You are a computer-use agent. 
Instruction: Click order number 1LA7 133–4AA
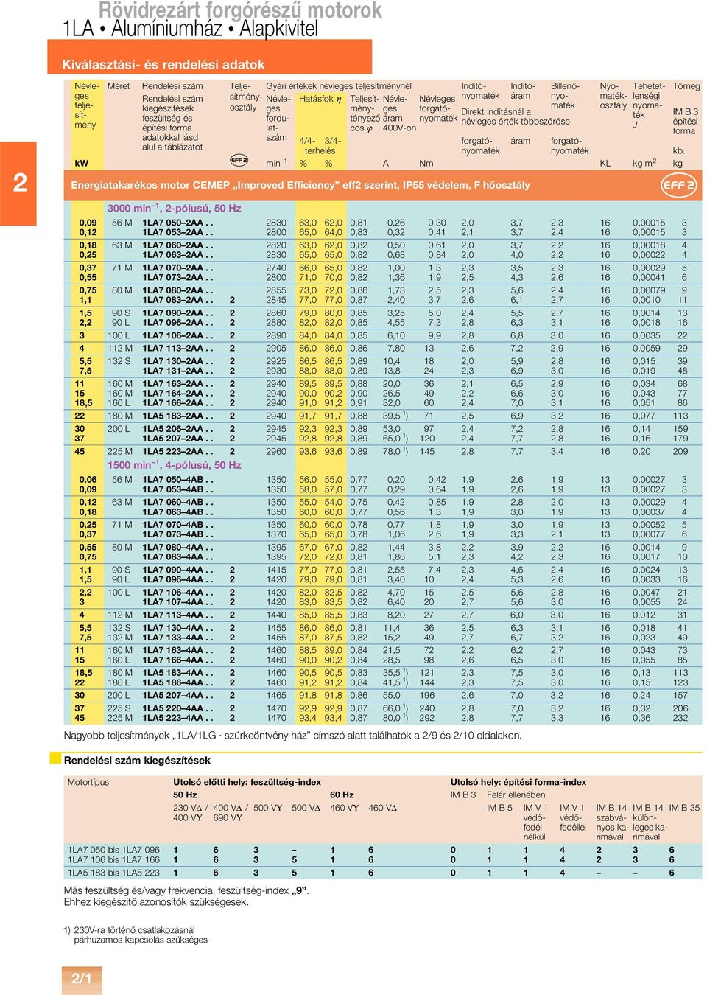point(177,638)
